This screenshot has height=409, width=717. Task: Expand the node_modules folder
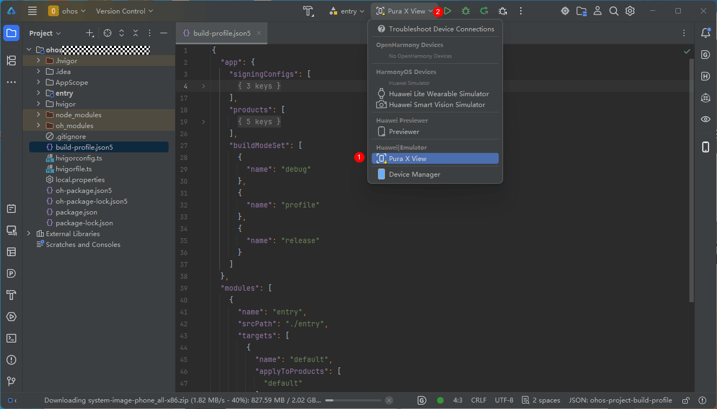(38, 115)
